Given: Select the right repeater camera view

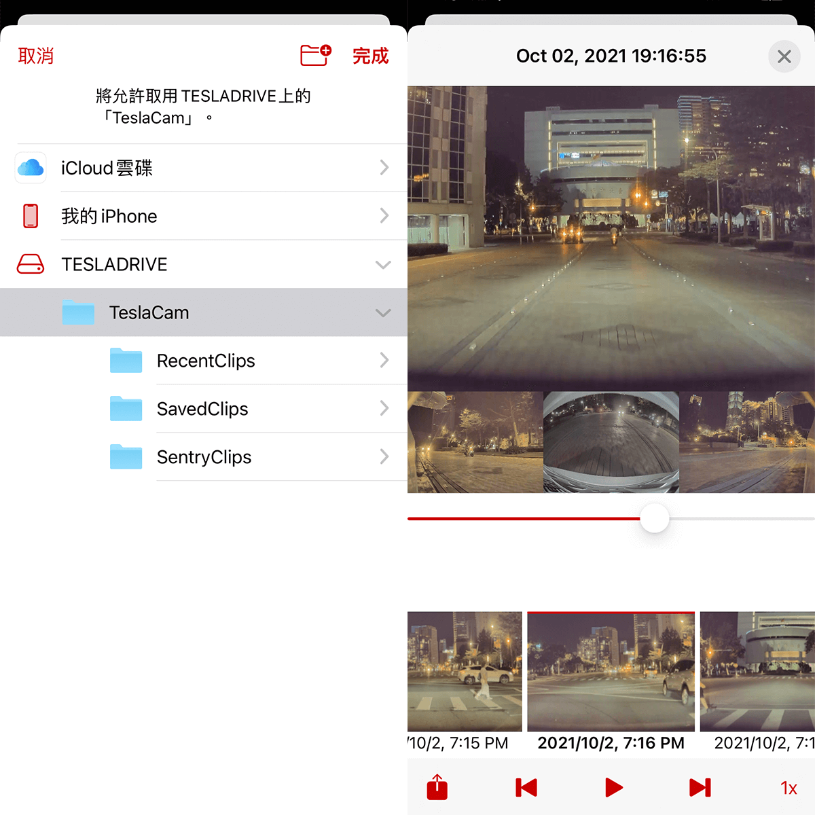Looking at the screenshot, I should pyautogui.click(x=747, y=442).
